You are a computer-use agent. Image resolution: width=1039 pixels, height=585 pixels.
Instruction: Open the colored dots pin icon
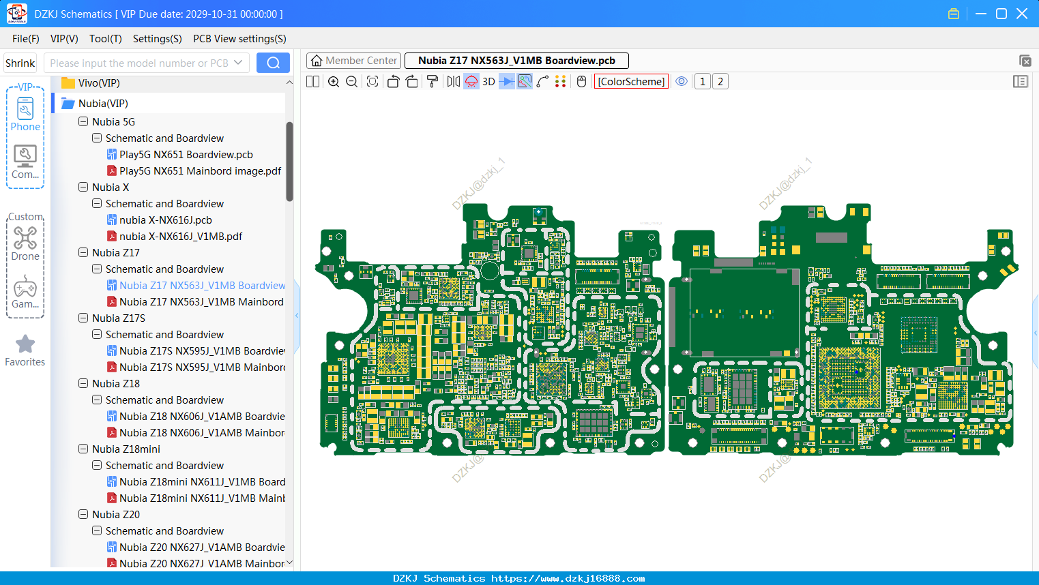pyautogui.click(x=561, y=82)
